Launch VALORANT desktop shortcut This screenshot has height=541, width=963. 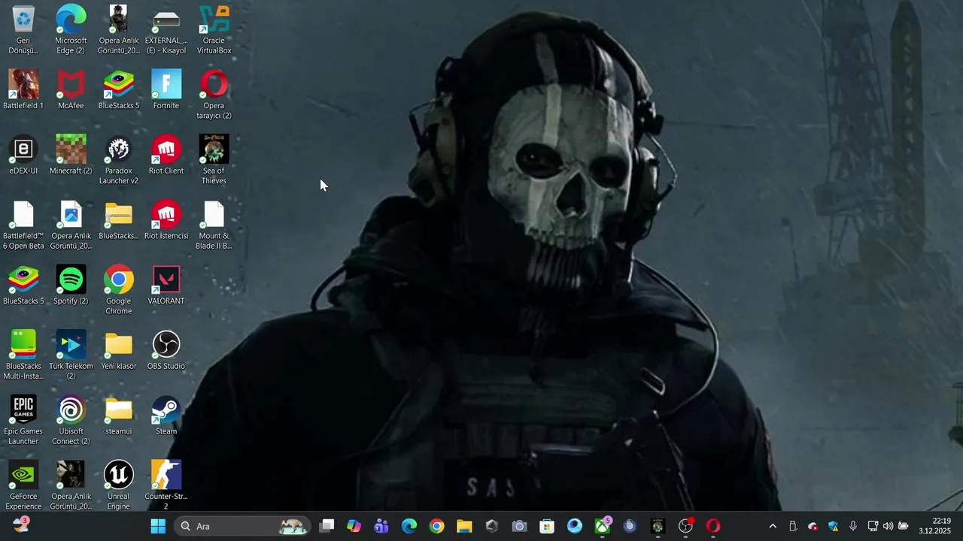pos(166,286)
